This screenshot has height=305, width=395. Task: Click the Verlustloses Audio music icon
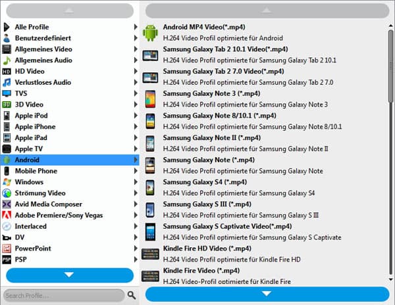[7, 82]
